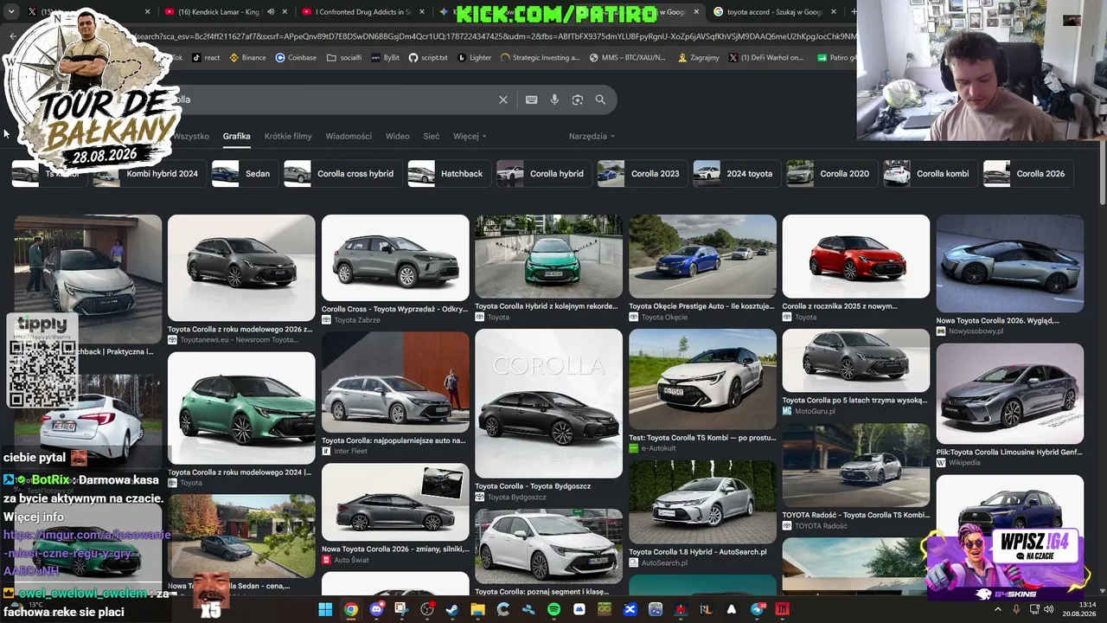Open Telegram from the taskbar
Screen dimensions: 1107x623
coord(758,609)
